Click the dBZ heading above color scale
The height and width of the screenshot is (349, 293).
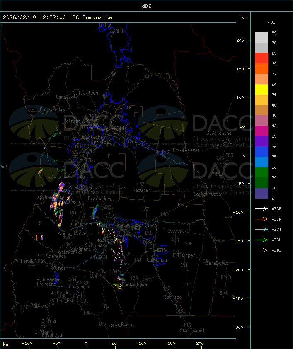point(271,22)
